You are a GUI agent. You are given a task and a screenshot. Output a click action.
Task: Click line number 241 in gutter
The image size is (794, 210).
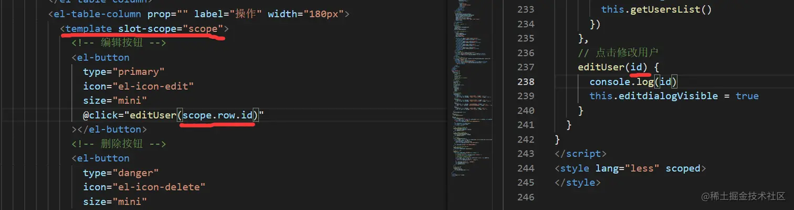(x=526, y=125)
